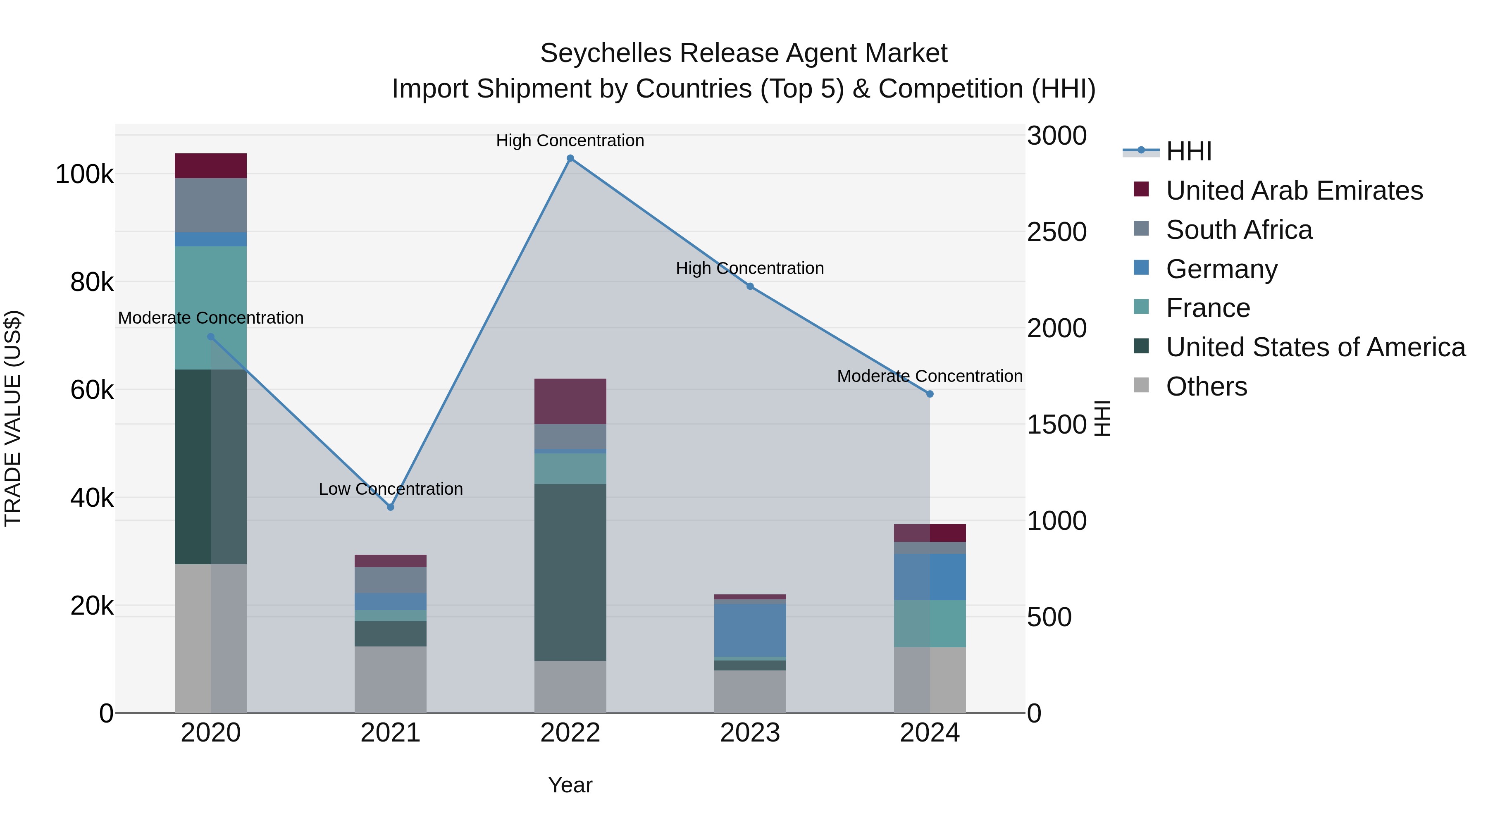The width and height of the screenshot is (1488, 837).
Task: Click the HHI marker for 2024
Action: [x=930, y=394]
